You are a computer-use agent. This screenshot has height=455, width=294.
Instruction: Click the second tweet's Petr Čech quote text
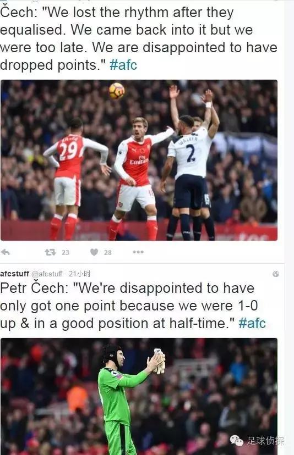tap(133, 306)
